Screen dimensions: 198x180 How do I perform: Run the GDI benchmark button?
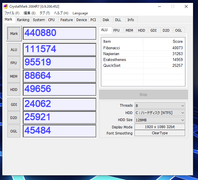pyautogui.click(x=14, y=104)
